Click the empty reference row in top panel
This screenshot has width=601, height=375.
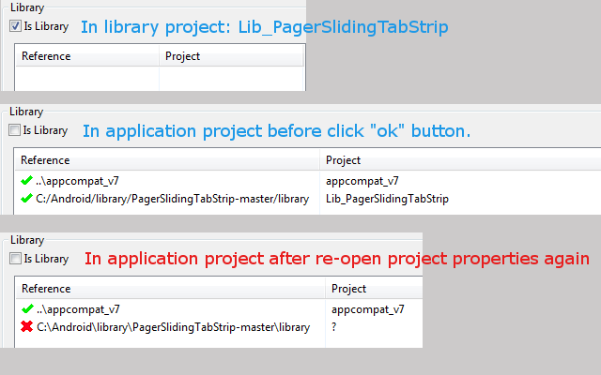click(x=87, y=79)
